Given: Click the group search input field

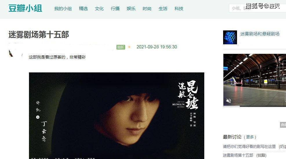Looking at the screenshot, I should click(x=257, y=8).
